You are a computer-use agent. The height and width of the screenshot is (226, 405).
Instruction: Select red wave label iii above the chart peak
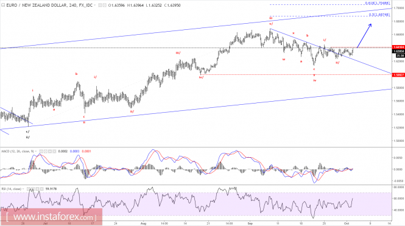270,18
